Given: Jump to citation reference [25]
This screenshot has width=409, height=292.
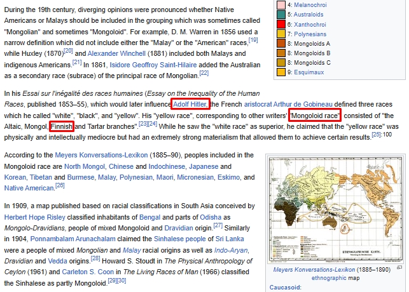Looking at the screenshot, I should click(377, 135).
